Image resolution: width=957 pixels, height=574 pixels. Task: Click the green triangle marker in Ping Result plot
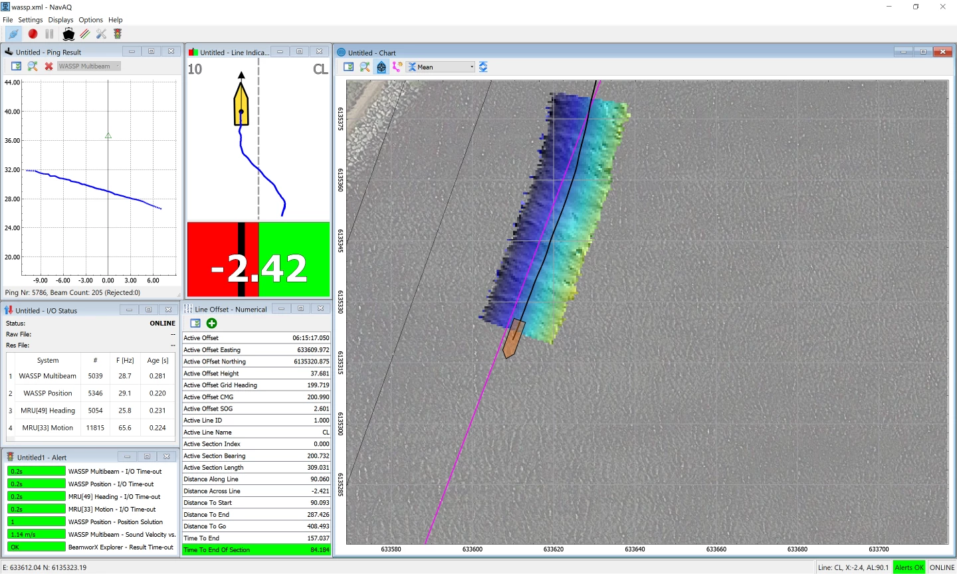108,136
